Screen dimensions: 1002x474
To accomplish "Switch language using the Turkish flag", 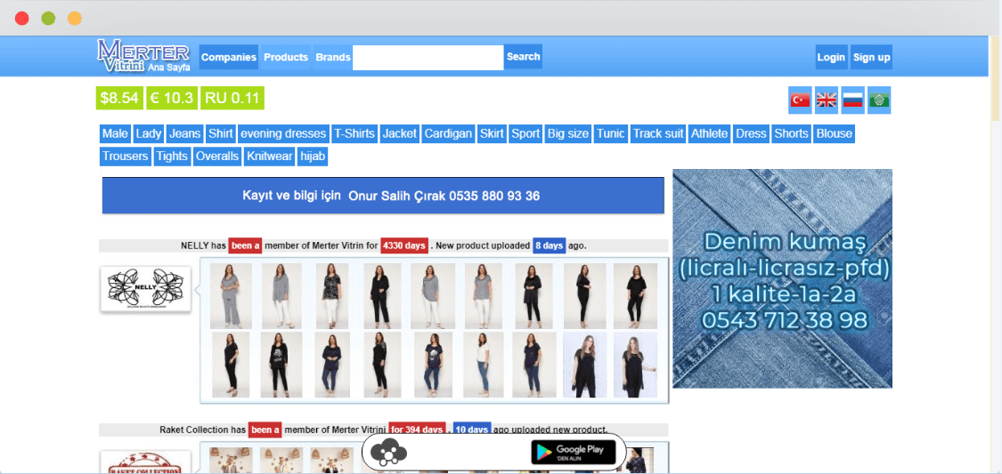I will (x=800, y=100).
